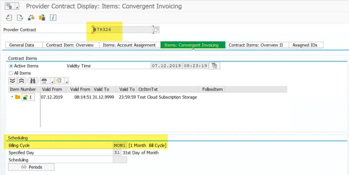Click the Billing Cycle field MON1
Screen dimensions: 349x175
point(120,145)
